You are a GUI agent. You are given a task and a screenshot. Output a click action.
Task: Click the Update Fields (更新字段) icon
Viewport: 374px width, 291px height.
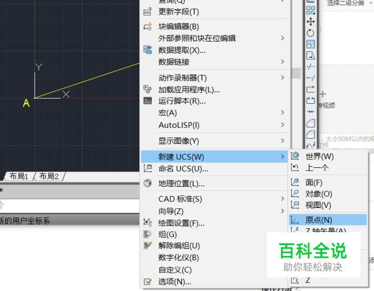[148, 11]
